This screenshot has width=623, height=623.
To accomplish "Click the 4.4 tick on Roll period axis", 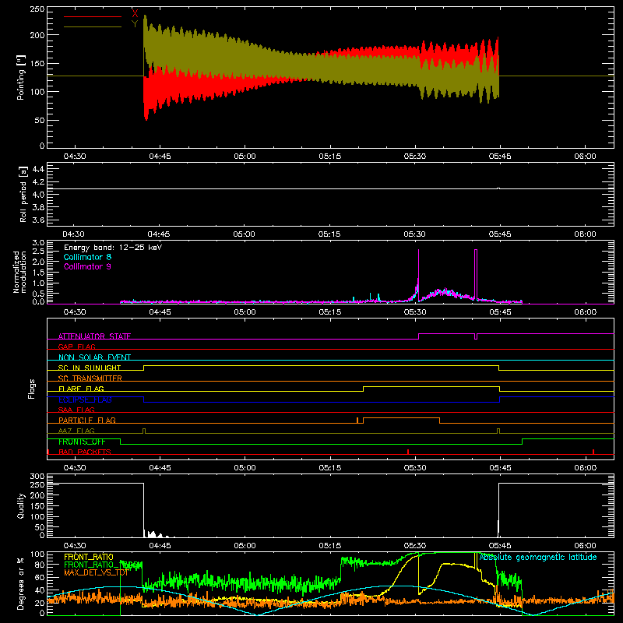I will coord(38,169).
